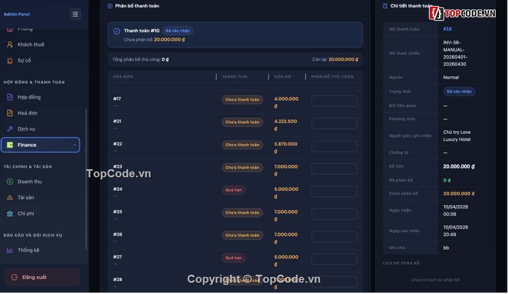Click the Chi phí bank icon
508x294 pixels.
pyautogui.click(x=10, y=214)
